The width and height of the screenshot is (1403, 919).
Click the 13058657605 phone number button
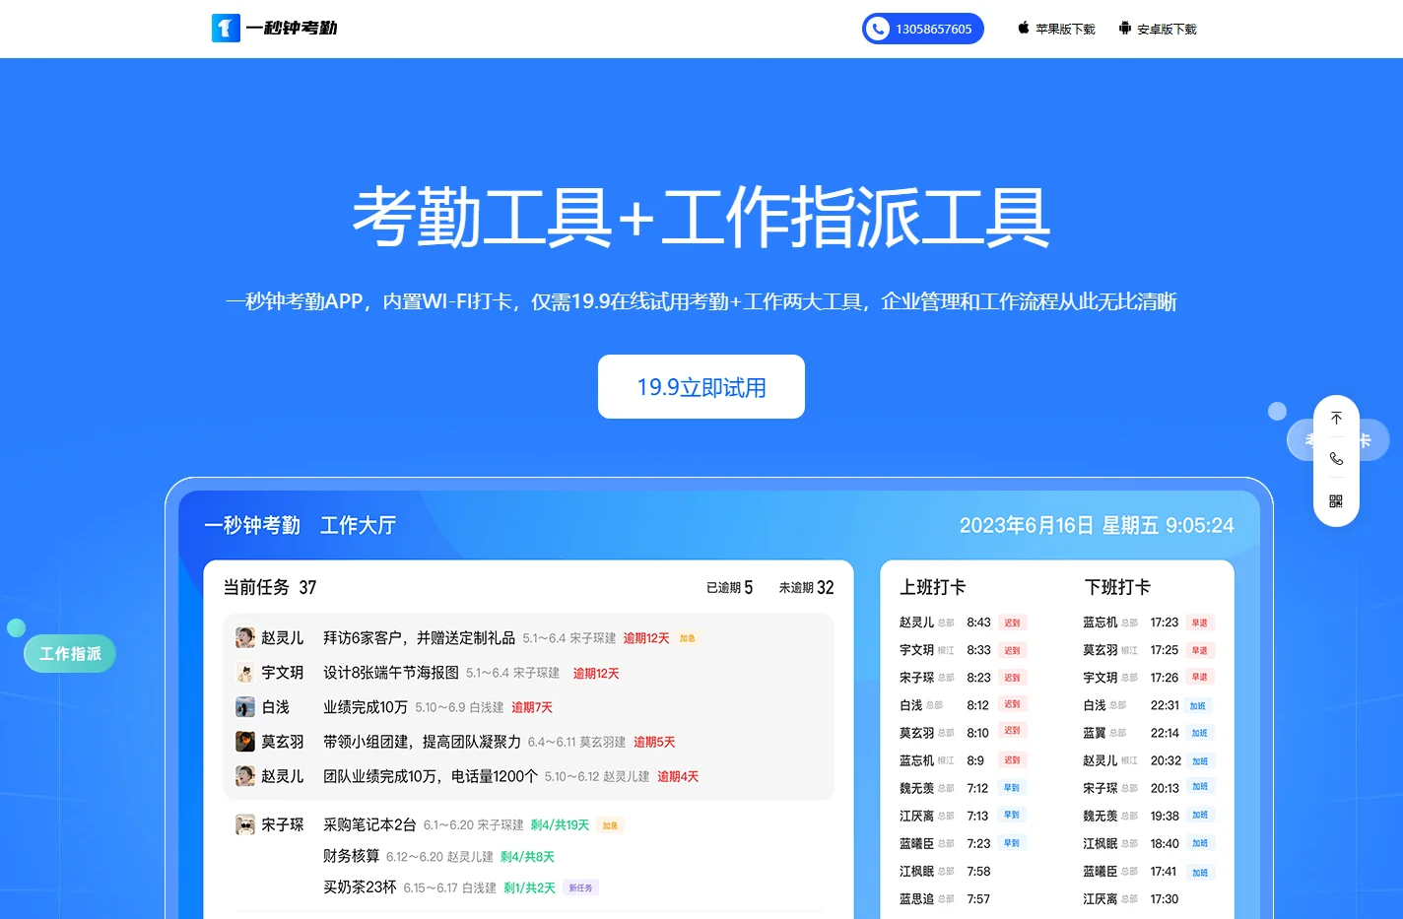tap(923, 29)
